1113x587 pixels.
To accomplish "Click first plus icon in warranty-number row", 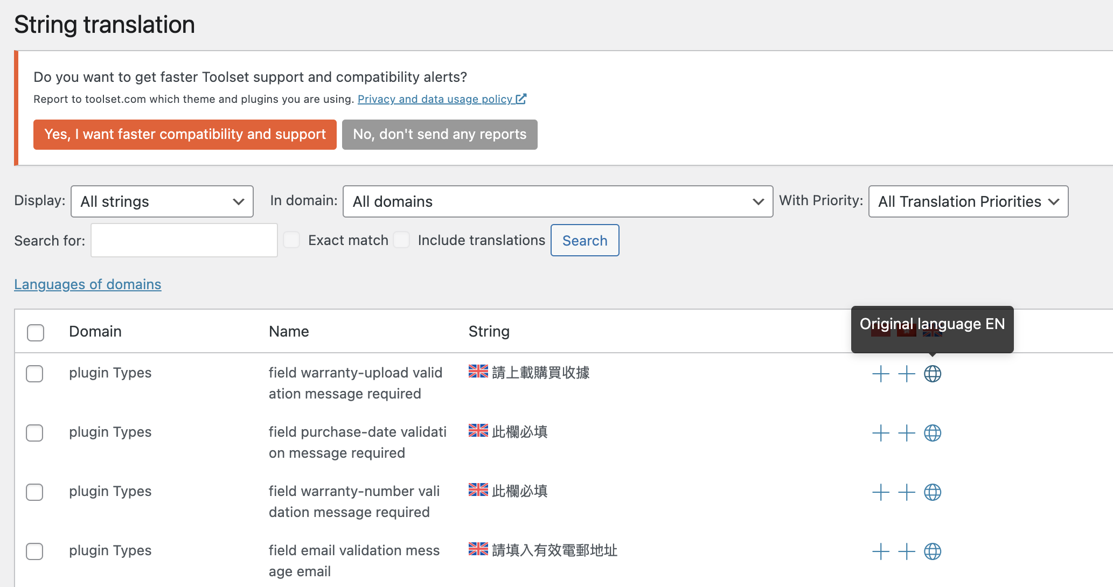I will (880, 492).
